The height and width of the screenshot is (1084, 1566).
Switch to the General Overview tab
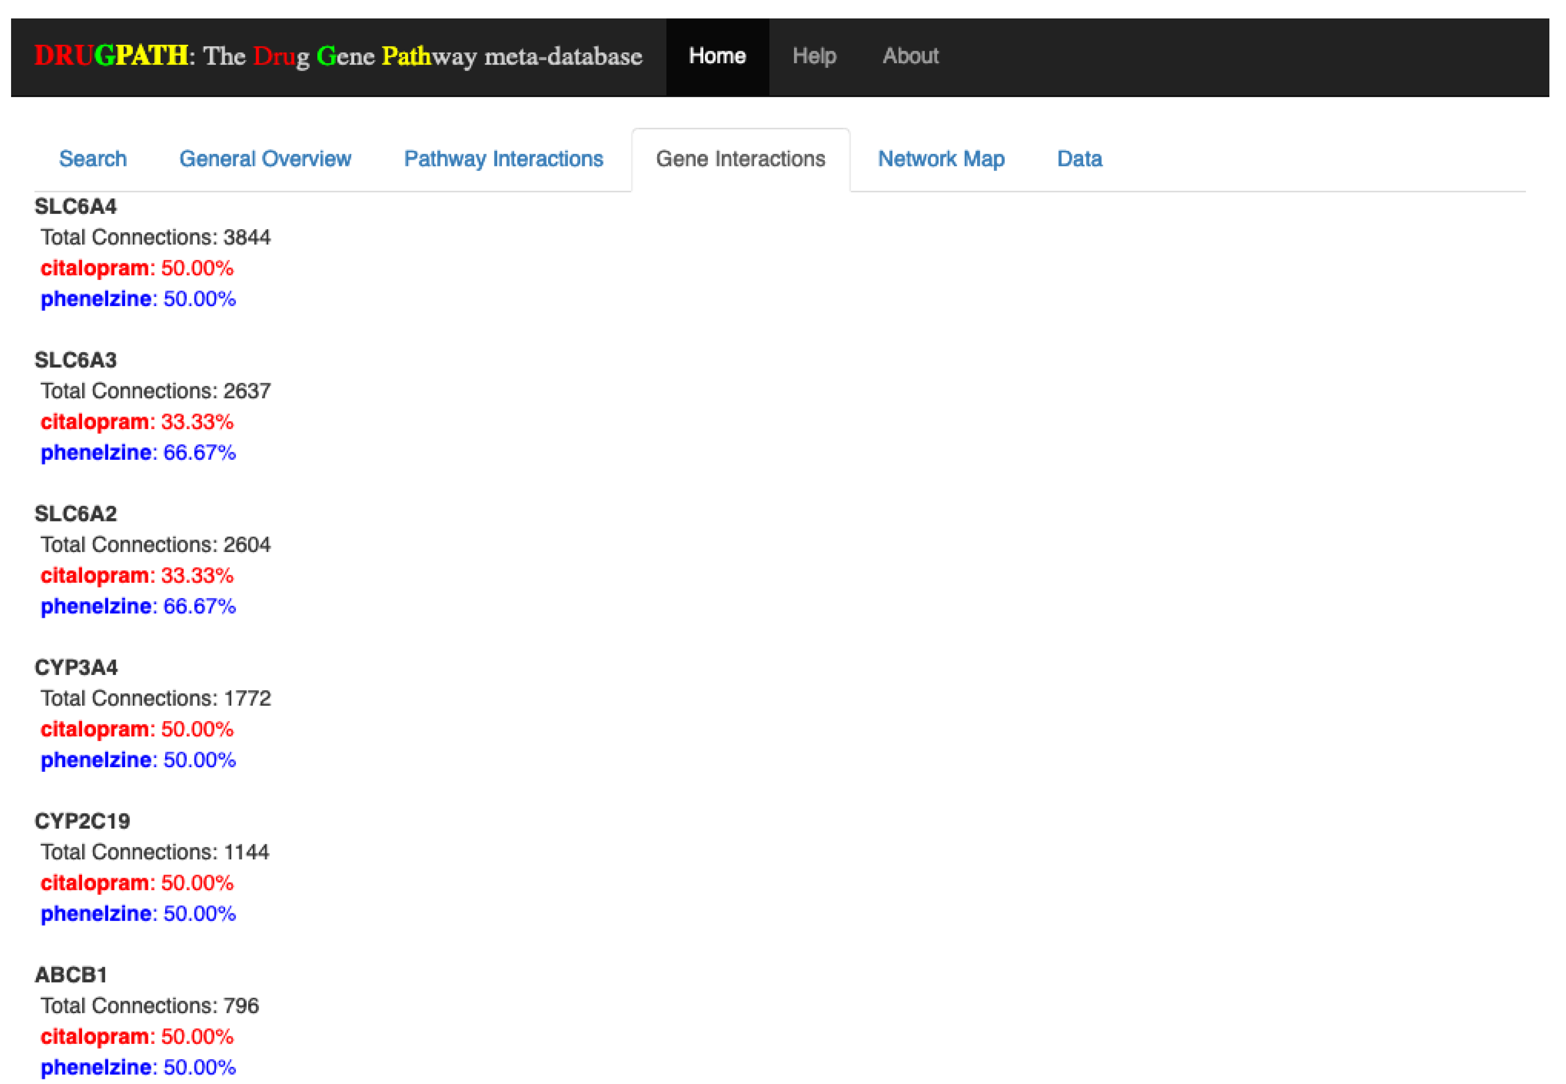(265, 159)
